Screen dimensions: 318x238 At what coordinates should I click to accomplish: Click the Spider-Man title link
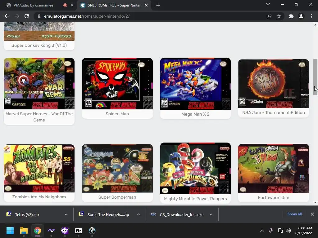pyautogui.click(x=117, y=114)
